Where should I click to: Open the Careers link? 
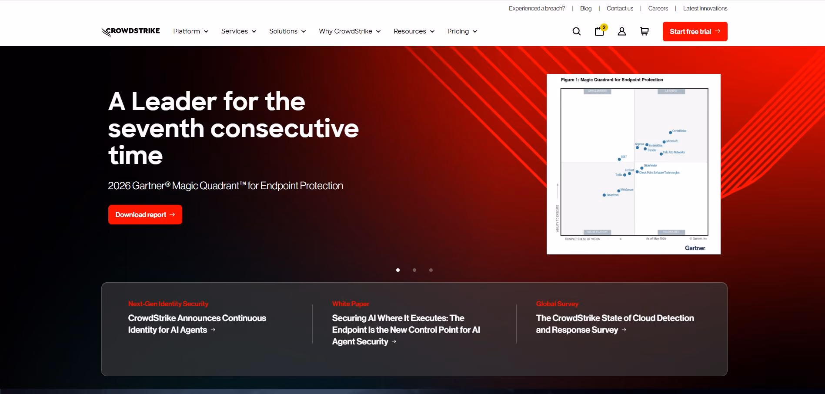click(658, 8)
